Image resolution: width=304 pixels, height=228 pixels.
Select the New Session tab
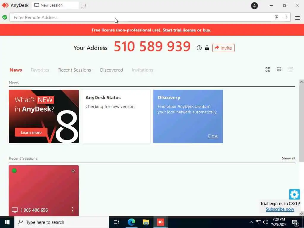55,5
